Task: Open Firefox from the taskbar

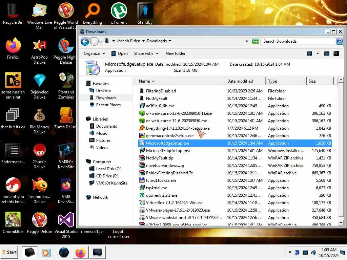Action: coord(80,253)
